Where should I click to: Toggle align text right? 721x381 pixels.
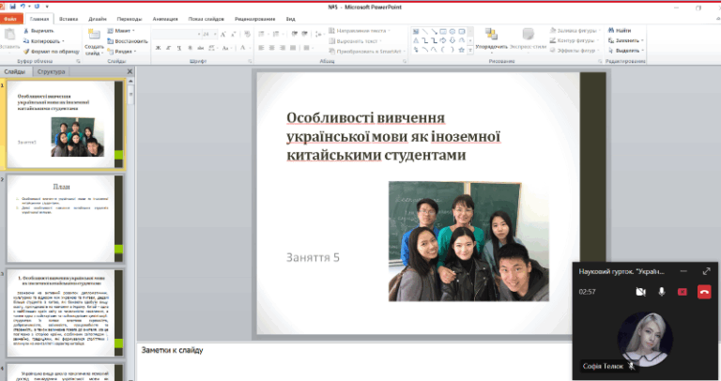click(x=283, y=48)
